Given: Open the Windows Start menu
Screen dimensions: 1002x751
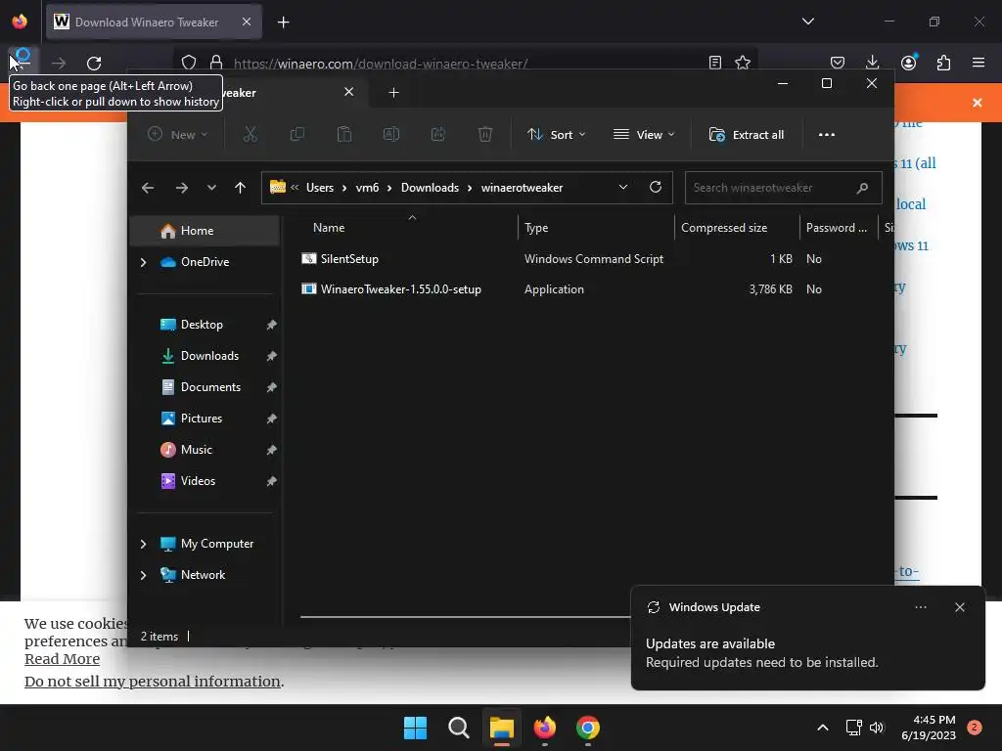Looking at the screenshot, I should 415,728.
